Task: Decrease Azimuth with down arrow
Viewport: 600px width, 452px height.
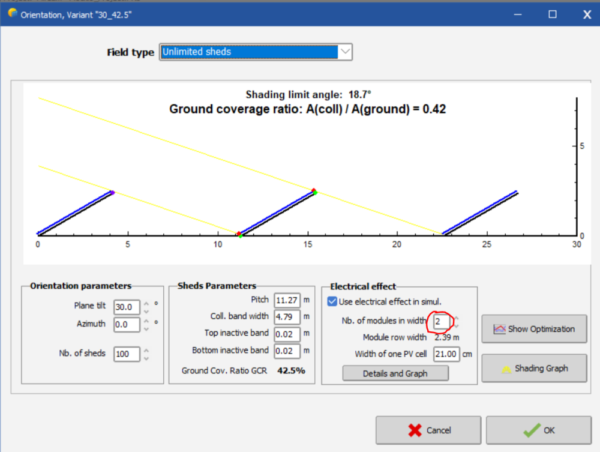Action: pyautogui.click(x=146, y=329)
